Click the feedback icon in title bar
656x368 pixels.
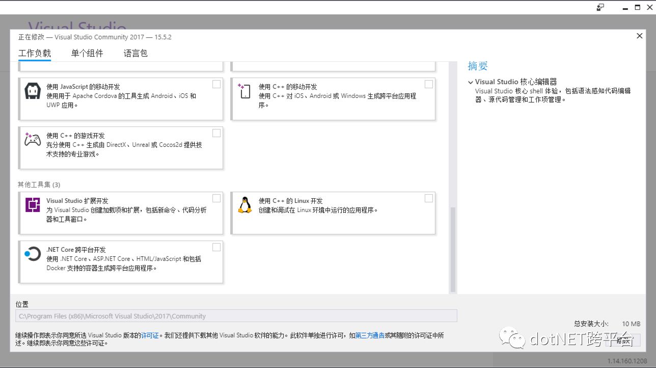pos(600,7)
